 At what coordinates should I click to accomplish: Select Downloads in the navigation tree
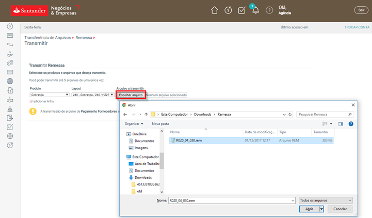tap(143, 177)
